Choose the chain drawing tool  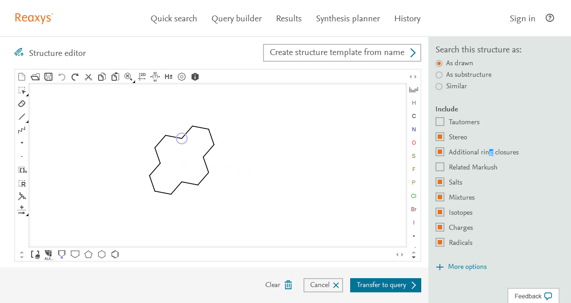(x=22, y=130)
